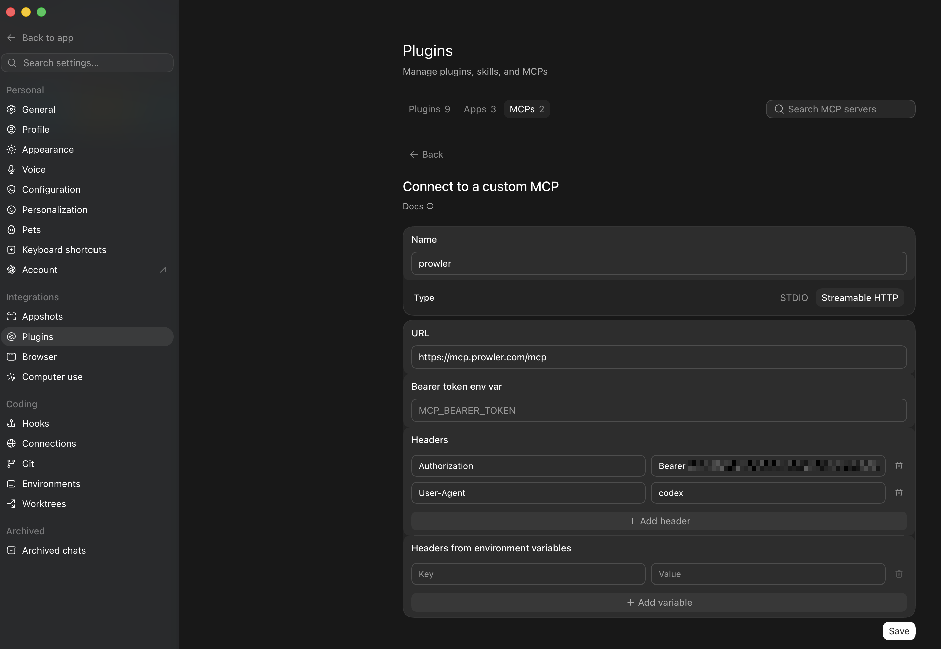Click the Add variable button

658,602
